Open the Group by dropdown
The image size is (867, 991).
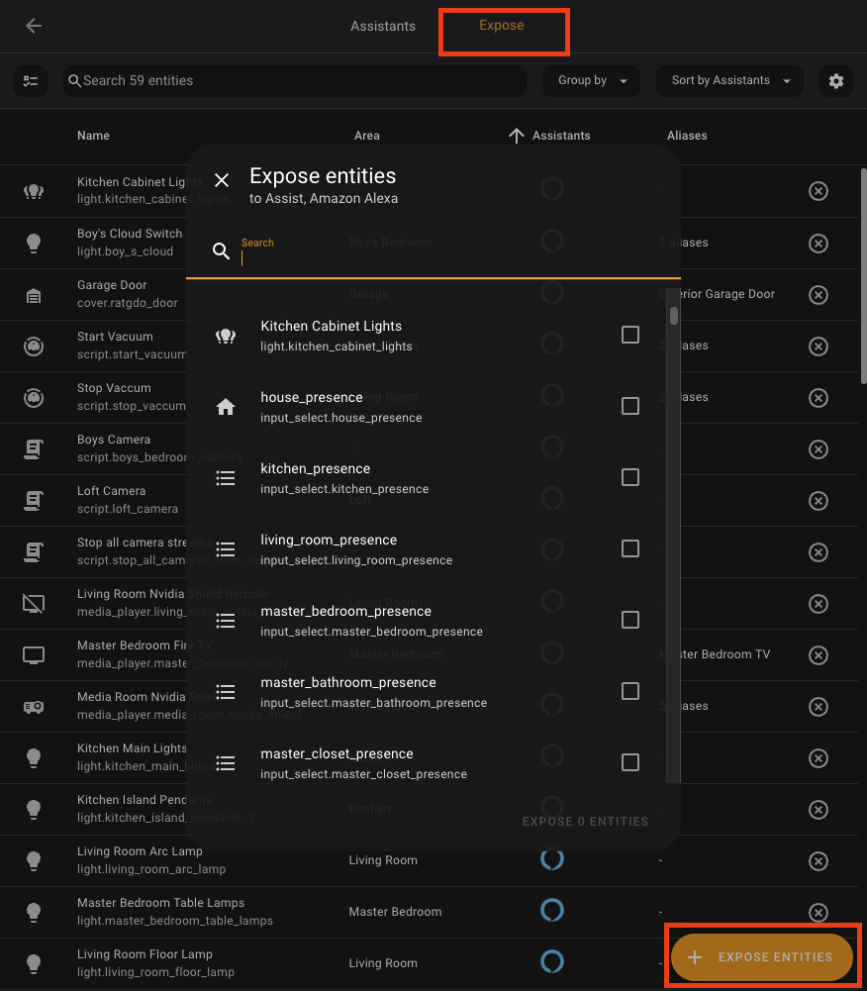tap(591, 80)
